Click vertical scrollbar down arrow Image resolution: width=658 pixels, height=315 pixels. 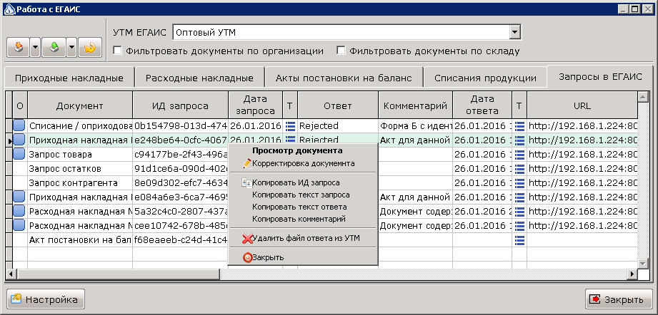pos(642,263)
